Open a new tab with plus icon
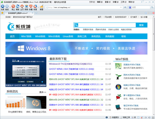 [36, 13]
